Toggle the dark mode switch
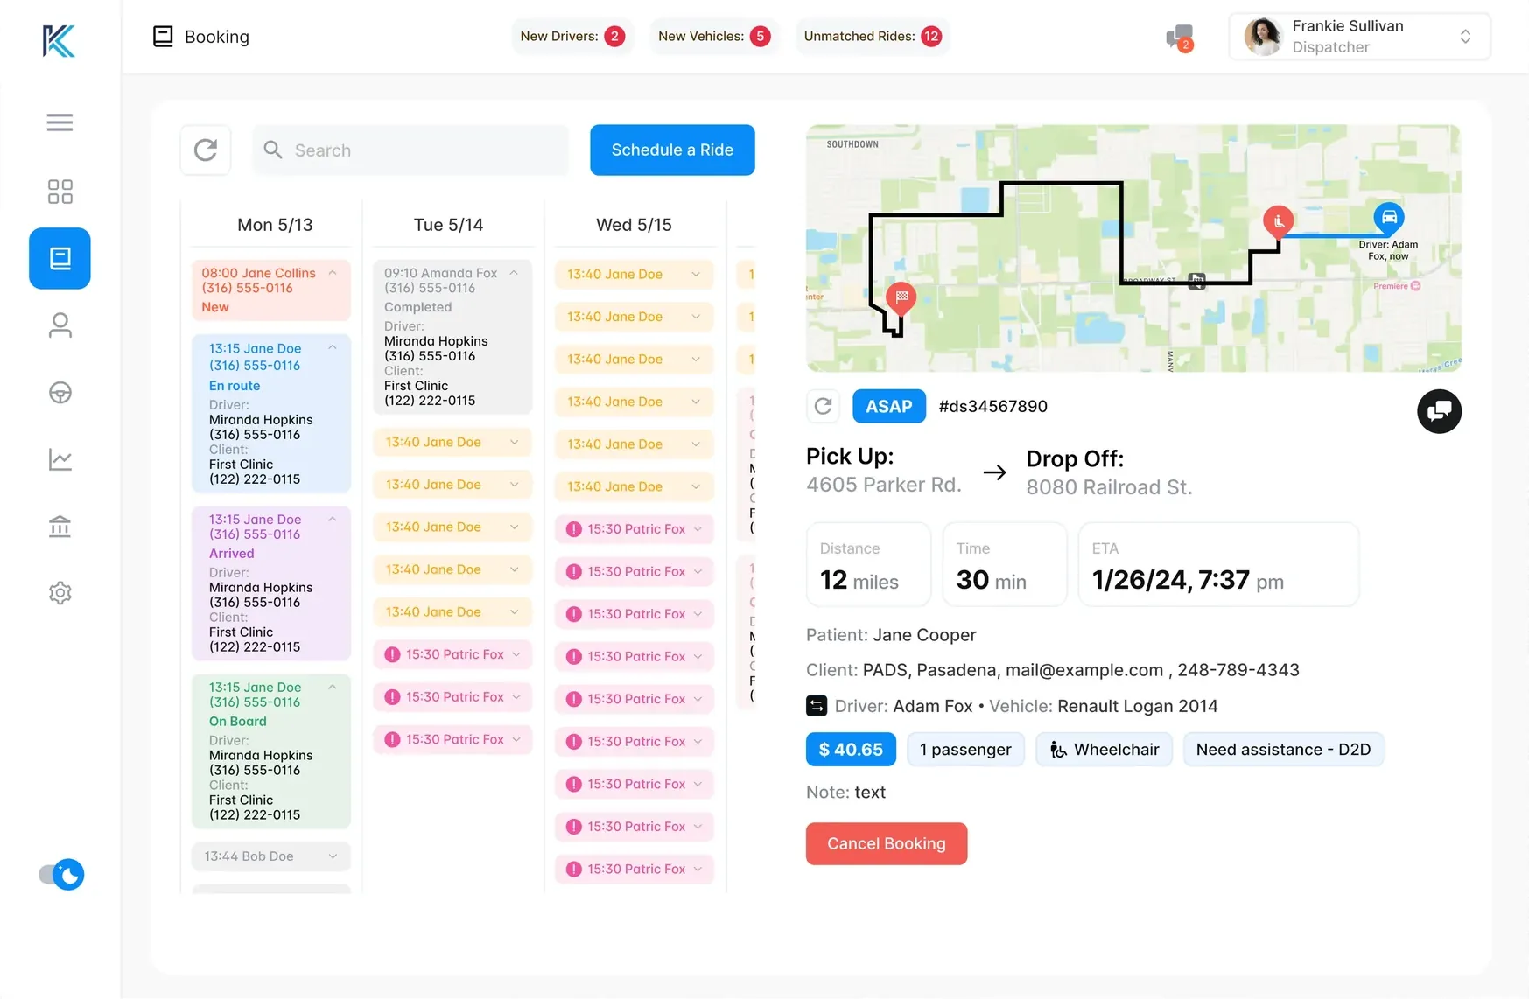This screenshot has height=999, width=1529. pyautogui.click(x=61, y=874)
